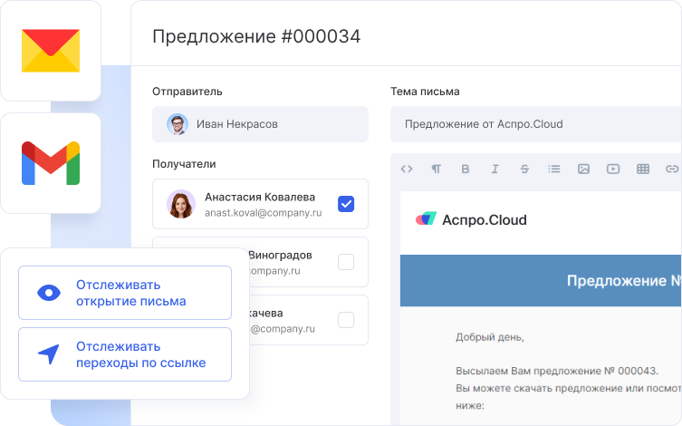The height and width of the screenshot is (426, 682).
Task: Check the Виноградов recipient checkbox
Action: tap(346, 262)
